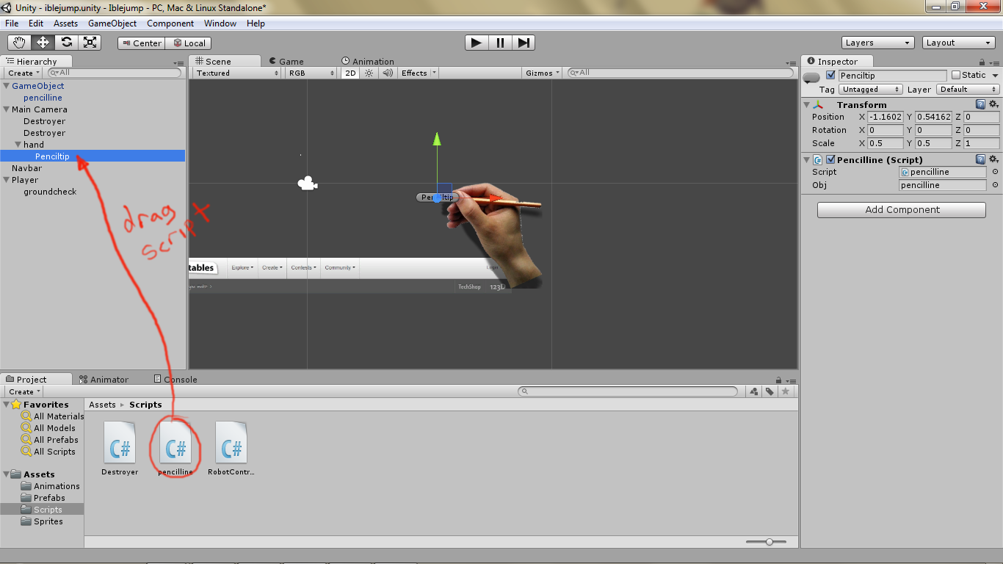
Task: Toggle the 2D scene view mode
Action: pyautogui.click(x=351, y=73)
